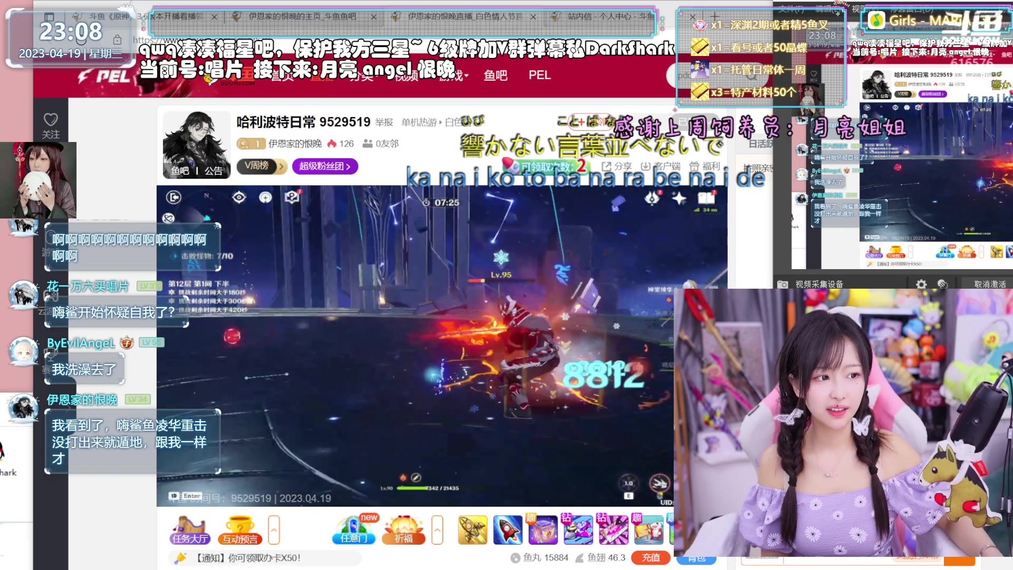Click the in-game sprint skill icon
1013x570 pixels.
coord(659,482)
